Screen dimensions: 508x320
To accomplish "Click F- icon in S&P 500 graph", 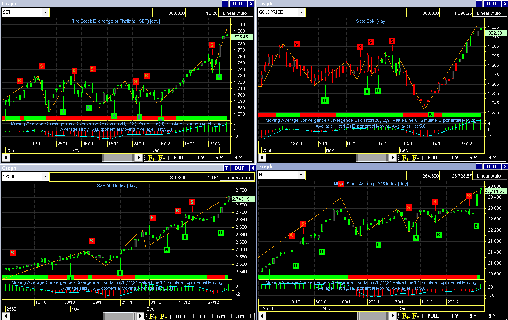I will [163, 316].
